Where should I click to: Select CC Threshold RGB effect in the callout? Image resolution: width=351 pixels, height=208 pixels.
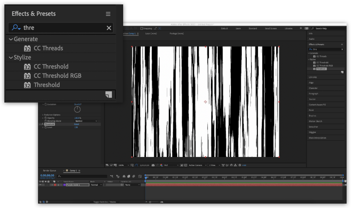pos(58,76)
